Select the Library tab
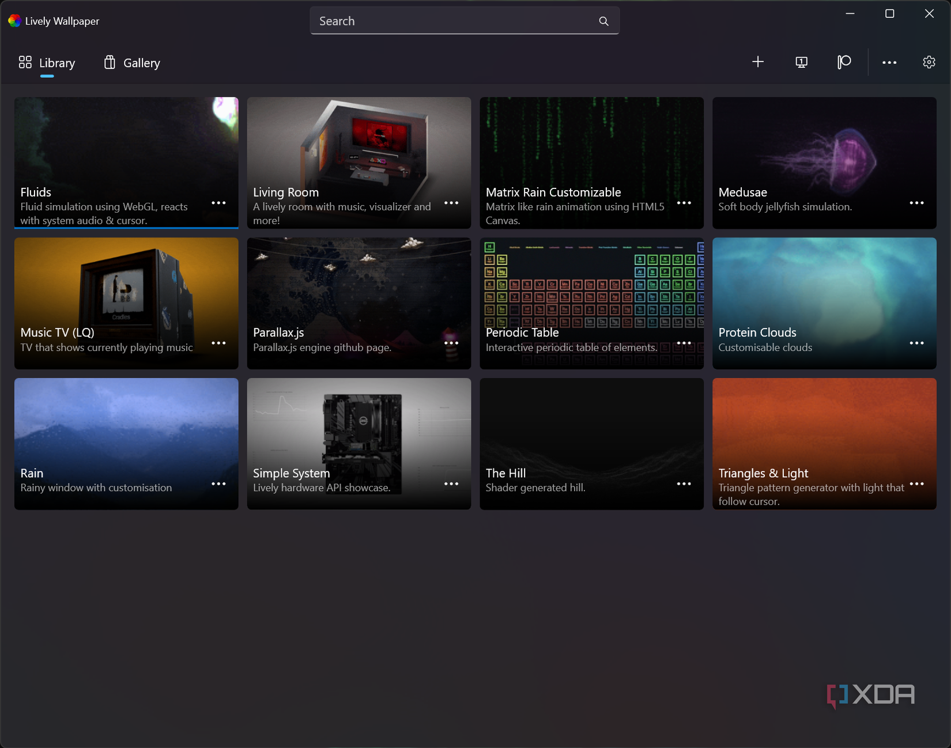951x748 pixels. pyautogui.click(x=56, y=63)
